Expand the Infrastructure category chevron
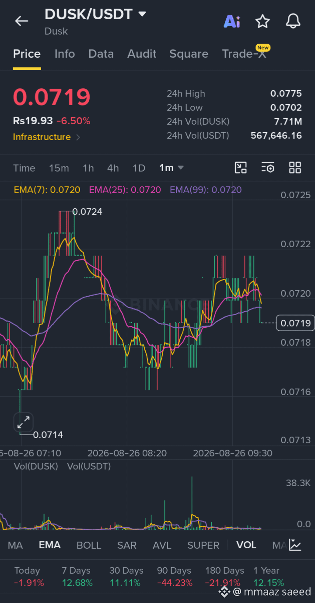Viewport: 315px width, 603px height. (x=78, y=137)
